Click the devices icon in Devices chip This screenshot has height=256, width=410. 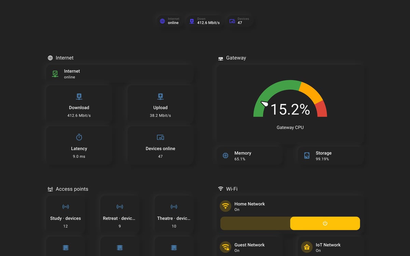click(232, 21)
